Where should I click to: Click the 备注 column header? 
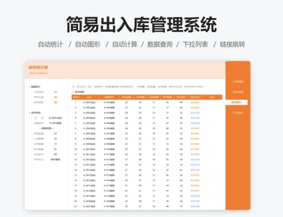pyautogui.click(x=212, y=97)
